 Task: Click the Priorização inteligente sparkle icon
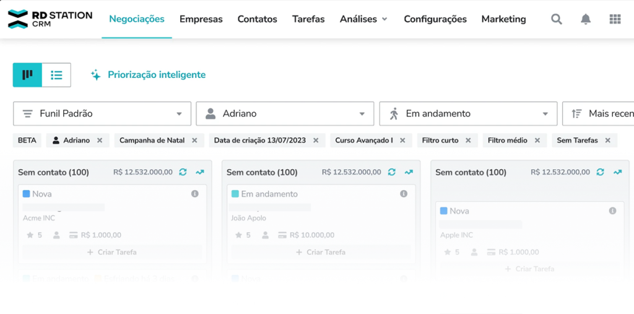pyautogui.click(x=95, y=75)
